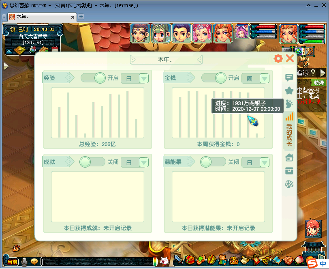Select the first teammate portrait with headband
329x269 pixels.
tap(140, 33)
